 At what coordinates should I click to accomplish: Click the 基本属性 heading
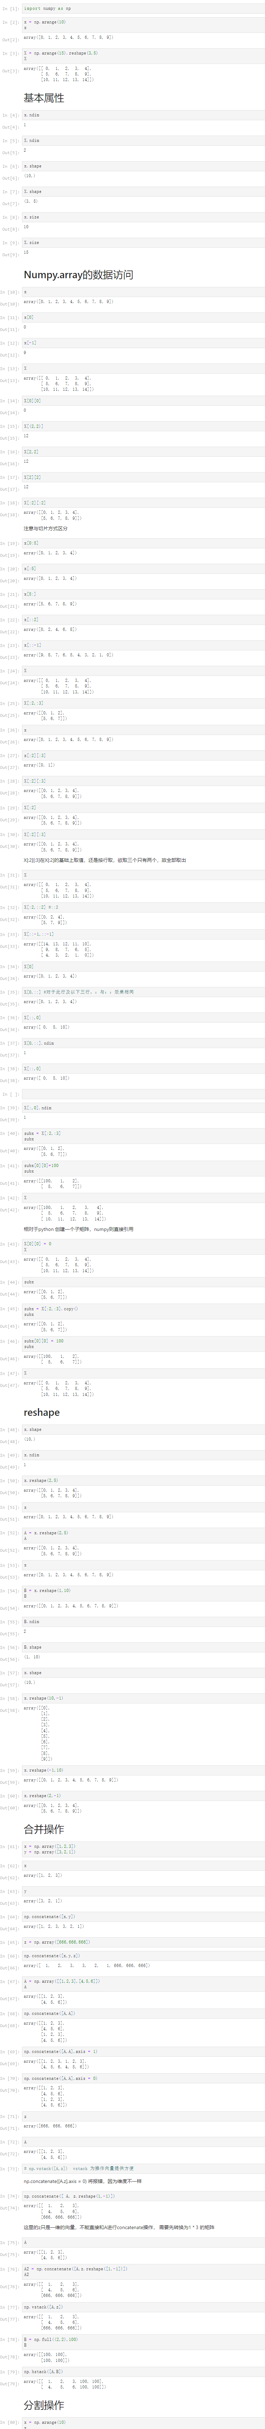[x=44, y=98]
